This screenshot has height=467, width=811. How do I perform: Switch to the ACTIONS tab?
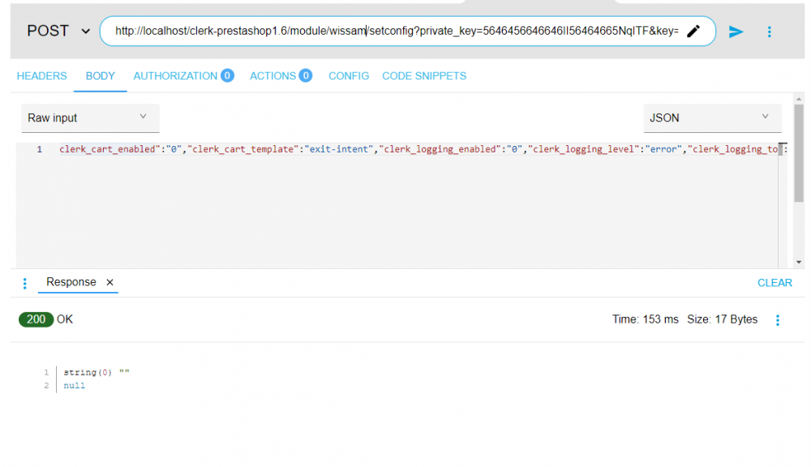pyautogui.click(x=275, y=75)
